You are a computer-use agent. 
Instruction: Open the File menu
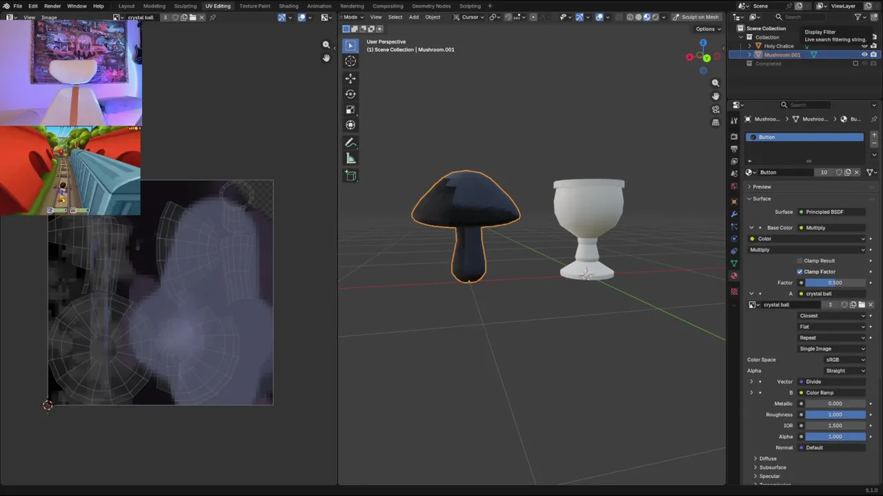17,6
